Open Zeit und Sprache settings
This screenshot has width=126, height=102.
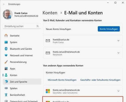click(x=22, y=82)
